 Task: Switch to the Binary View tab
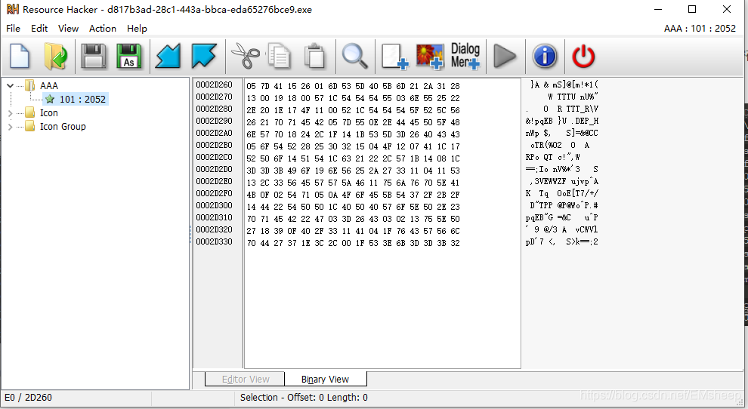326,380
